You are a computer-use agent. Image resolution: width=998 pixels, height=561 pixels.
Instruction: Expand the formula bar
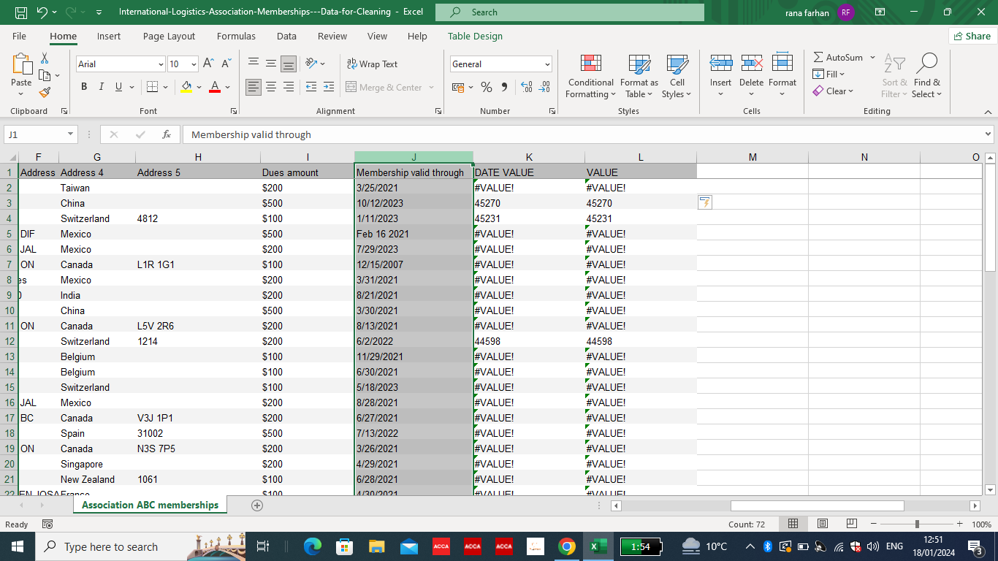(989, 134)
